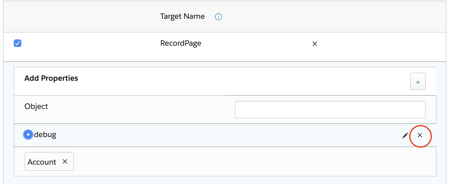Screen dimensions: 449x184
Task: Remove the Account pill with its X
Action: coord(65,161)
